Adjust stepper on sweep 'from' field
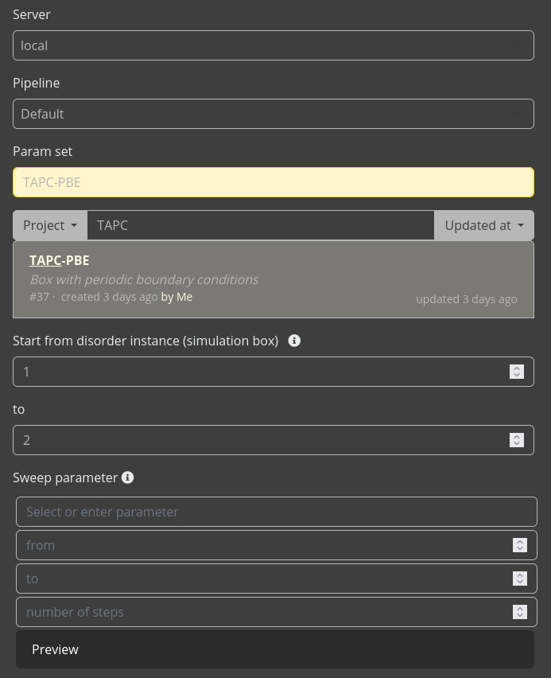The width and height of the screenshot is (551, 678). [520, 545]
